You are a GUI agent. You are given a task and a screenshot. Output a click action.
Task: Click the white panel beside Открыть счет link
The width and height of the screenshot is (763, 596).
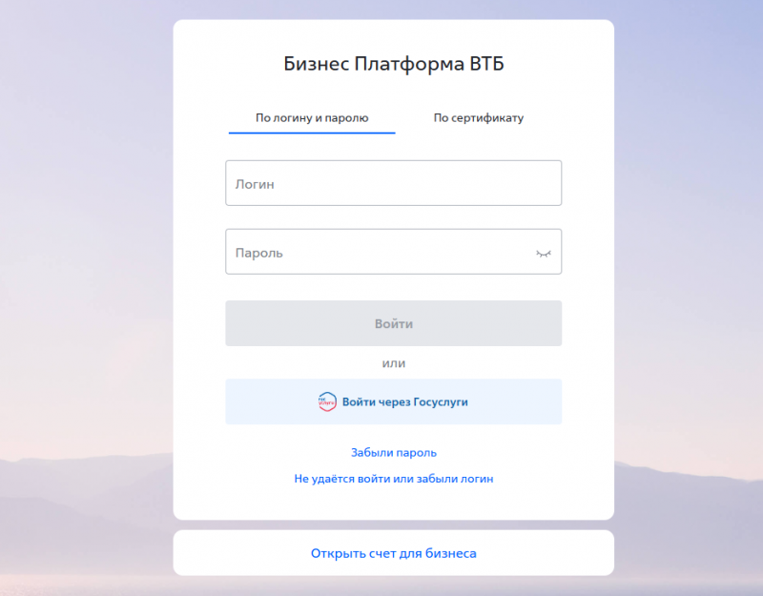pyautogui.click(x=553, y=553)
